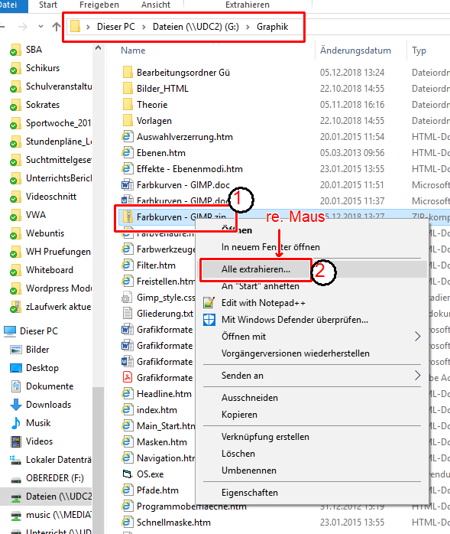Switch to the Ansicht ribbon tab

click(x=156, y=5)
